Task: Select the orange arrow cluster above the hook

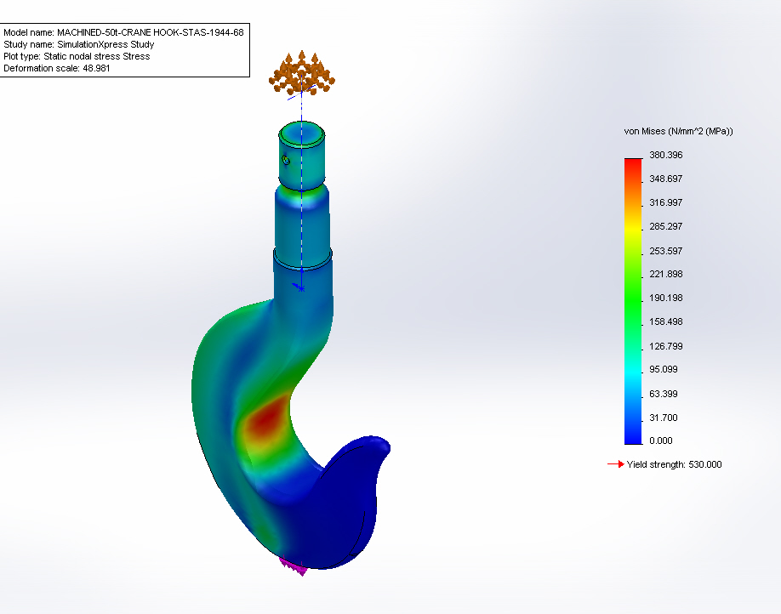Action: coord(302,73)
